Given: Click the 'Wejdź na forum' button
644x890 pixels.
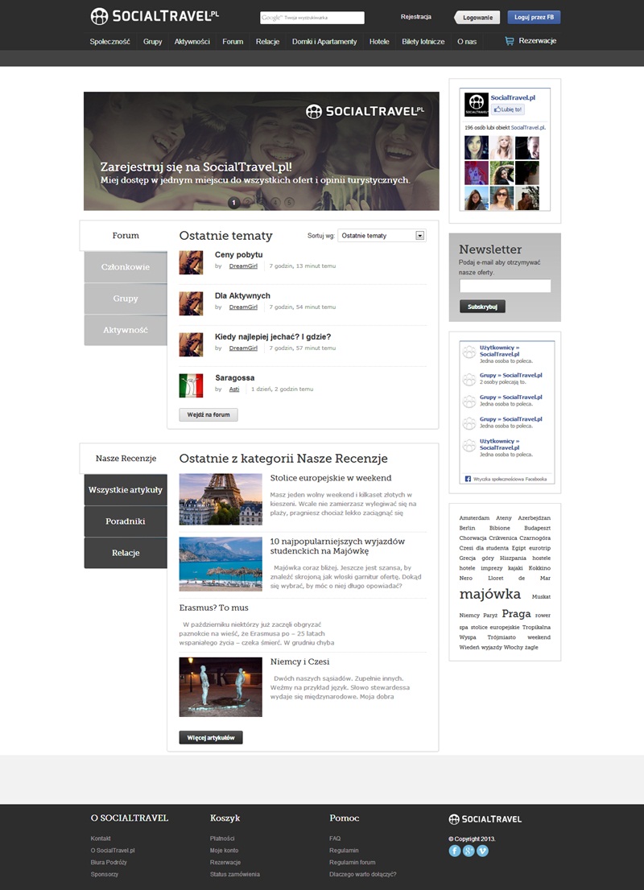Looking at the screenshot, I should click(208, 415).
